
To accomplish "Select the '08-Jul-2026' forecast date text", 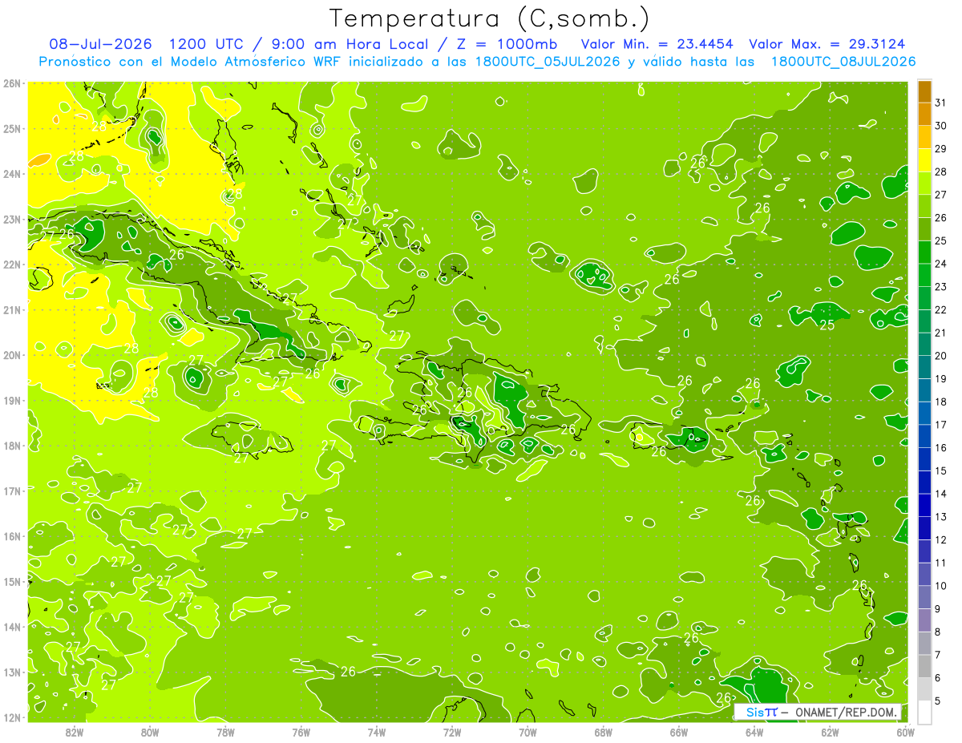I will click(102, 44).
